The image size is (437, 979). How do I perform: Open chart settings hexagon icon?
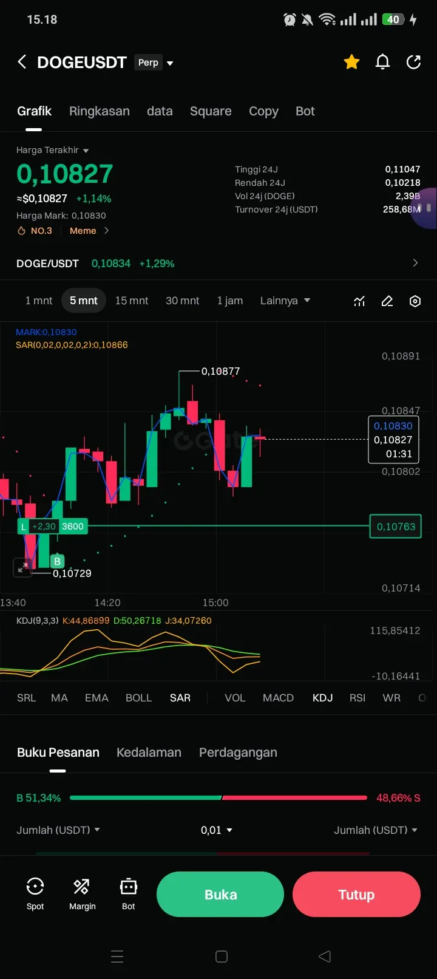click(x=415, y=301)
